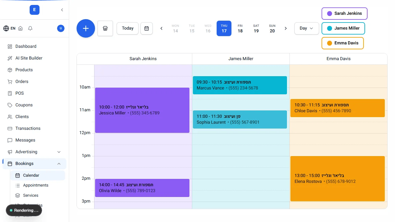This screenshot has height=222, width=395.
Task: Open AI Site Builder
Action: [x=35, y=58]
